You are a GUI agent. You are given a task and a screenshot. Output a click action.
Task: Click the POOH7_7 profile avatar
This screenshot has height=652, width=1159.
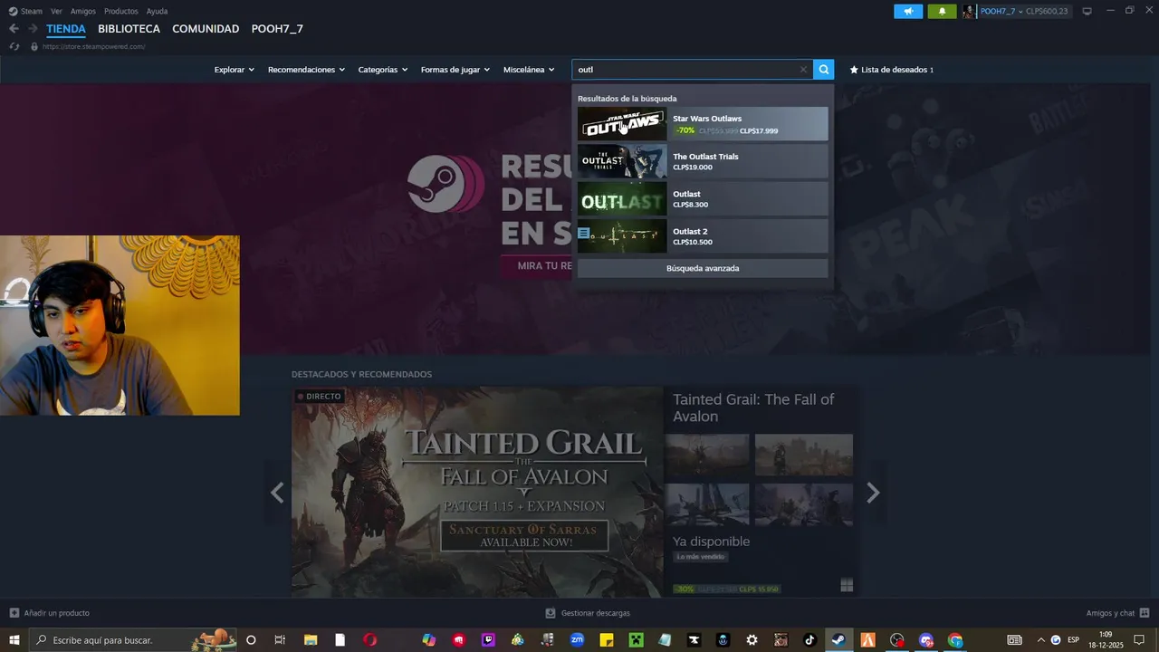(x=969, y=11)
